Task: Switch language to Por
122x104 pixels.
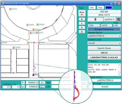Action: point(92,8)
